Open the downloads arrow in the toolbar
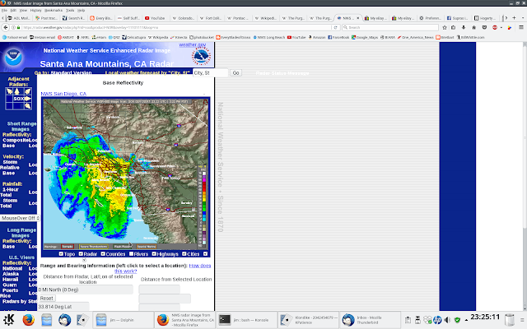This screenshot has height=329, width=527. point(464,27)
